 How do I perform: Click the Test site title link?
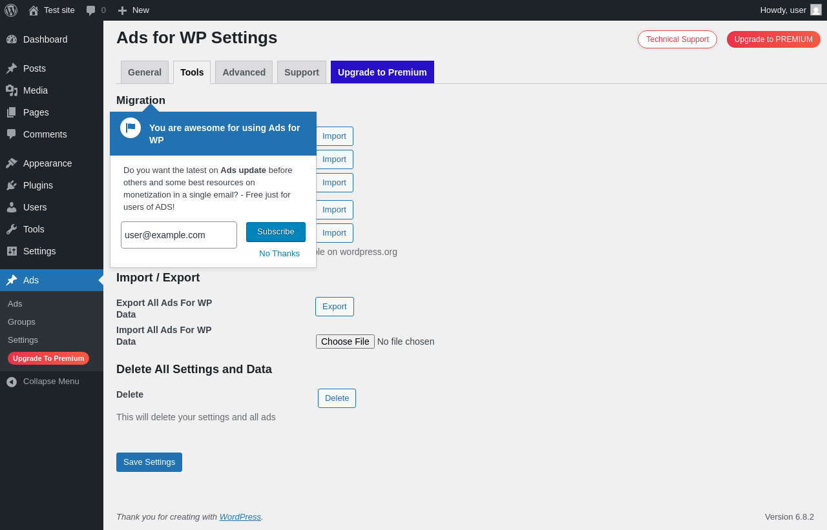(59, 10)
